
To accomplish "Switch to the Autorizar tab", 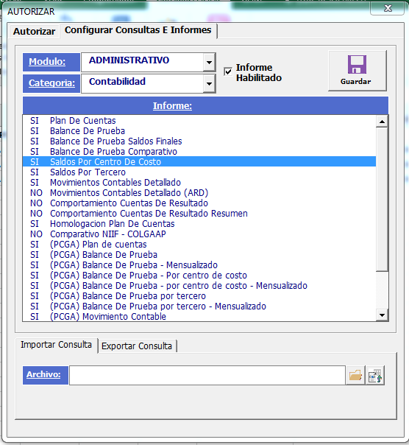I will [x=35, y=31].
